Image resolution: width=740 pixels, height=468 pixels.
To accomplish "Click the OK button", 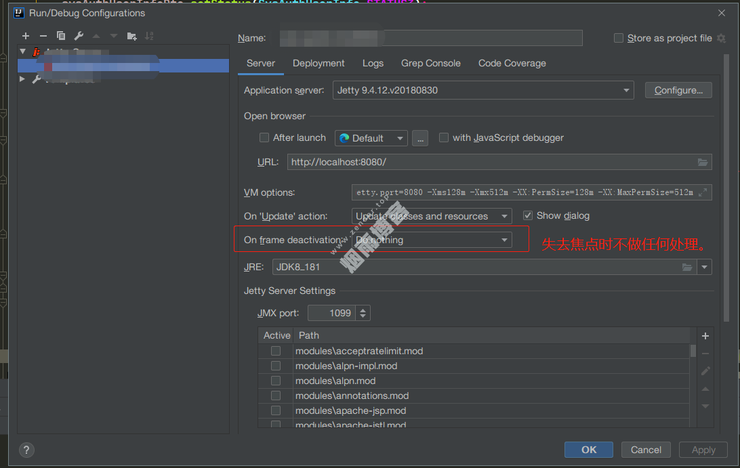I will 589,450.
